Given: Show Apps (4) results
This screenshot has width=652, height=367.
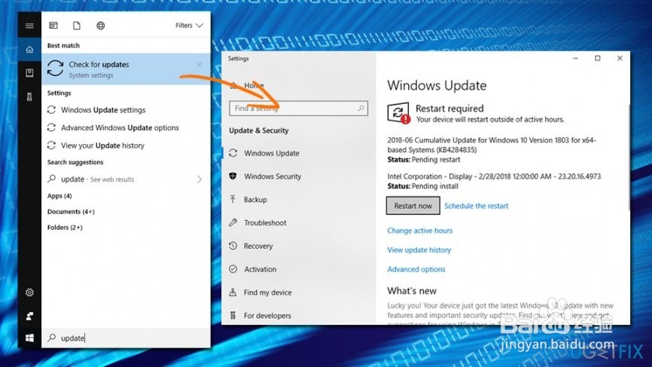Looking at the screenshot, I should [59, 196].
